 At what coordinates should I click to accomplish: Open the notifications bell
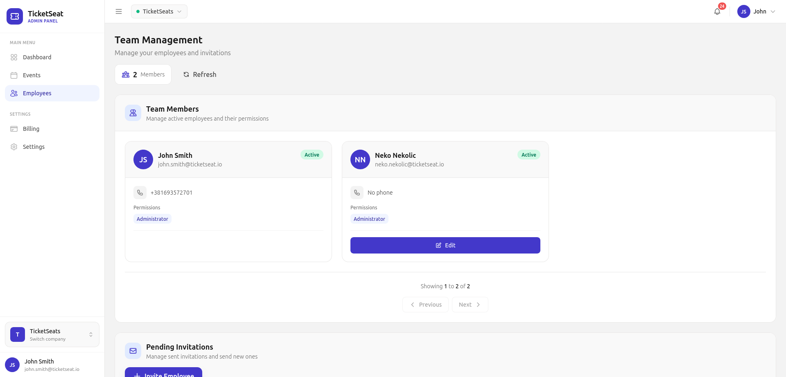click(x=717, y=11)
